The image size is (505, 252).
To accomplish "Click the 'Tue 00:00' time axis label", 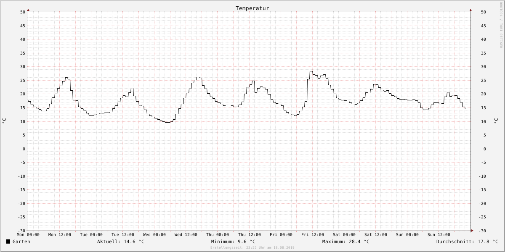I will tap(91, 235).
